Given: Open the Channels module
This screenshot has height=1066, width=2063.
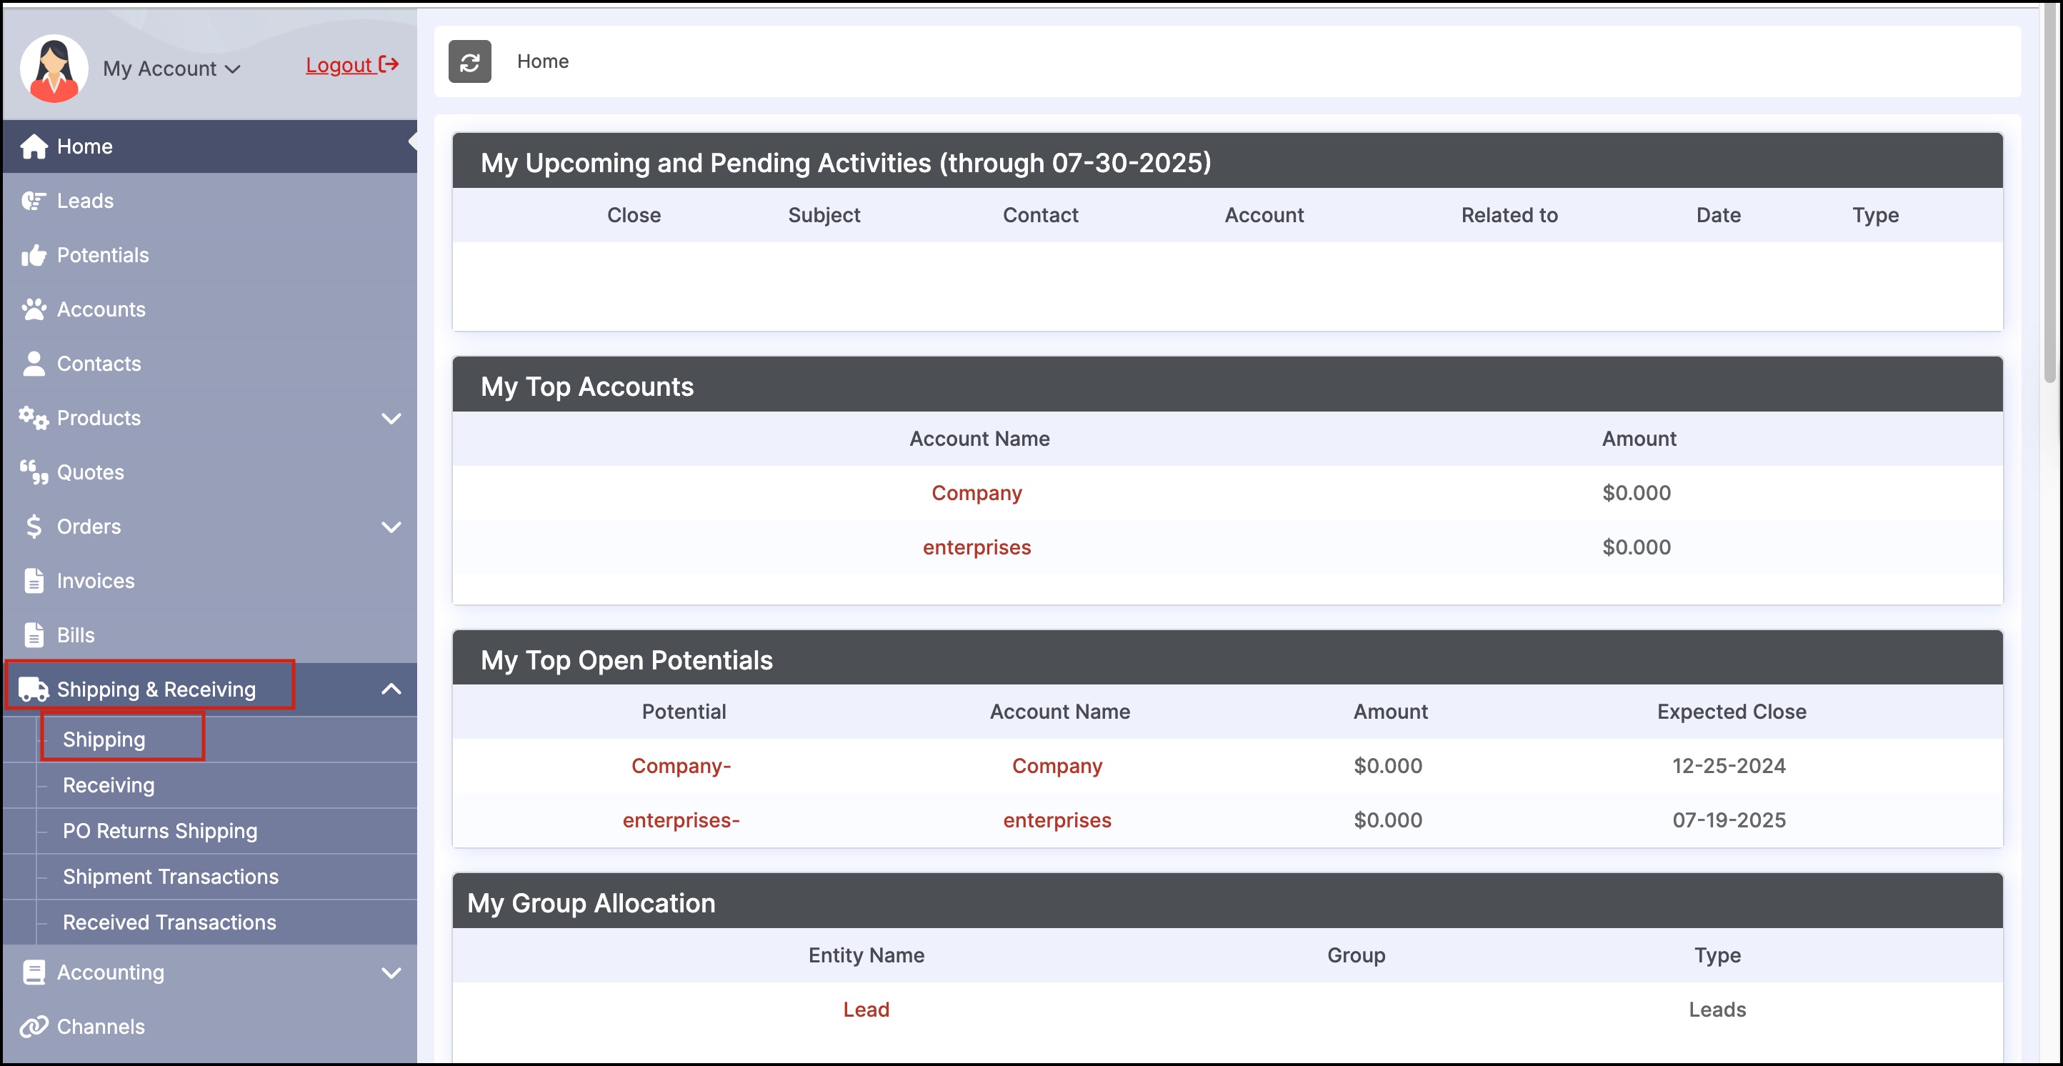Looking at the screenshot, I should pyautogui.click(x=210, y=1027).
